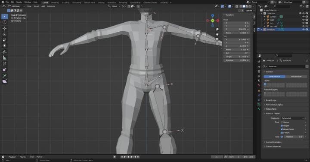Switch to the Modeling workspace tab

point(55,3)
